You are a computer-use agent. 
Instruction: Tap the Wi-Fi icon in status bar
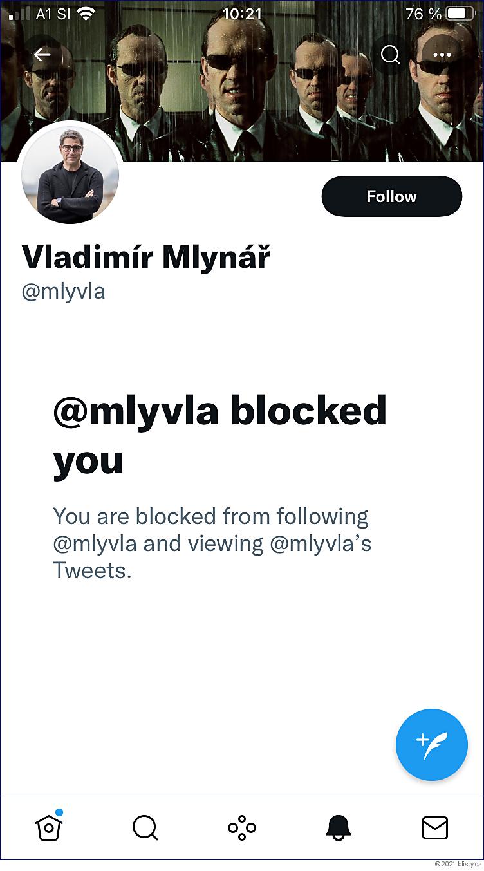(86, 14)
